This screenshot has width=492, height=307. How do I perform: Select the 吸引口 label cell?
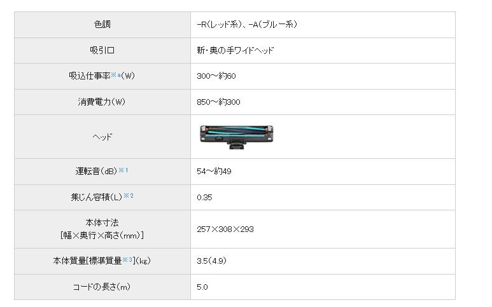click(102, 50)
